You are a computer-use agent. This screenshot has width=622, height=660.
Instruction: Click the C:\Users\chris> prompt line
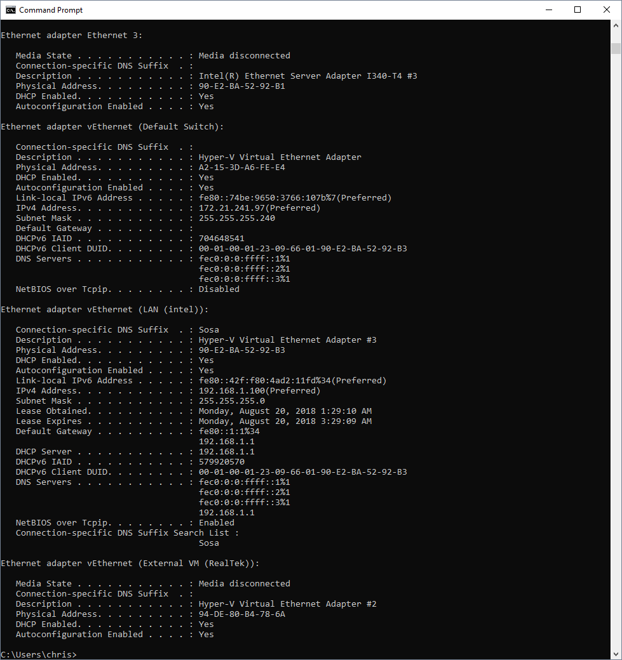point(39,654)
